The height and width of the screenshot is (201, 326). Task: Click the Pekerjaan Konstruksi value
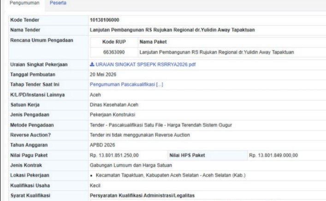113,115
